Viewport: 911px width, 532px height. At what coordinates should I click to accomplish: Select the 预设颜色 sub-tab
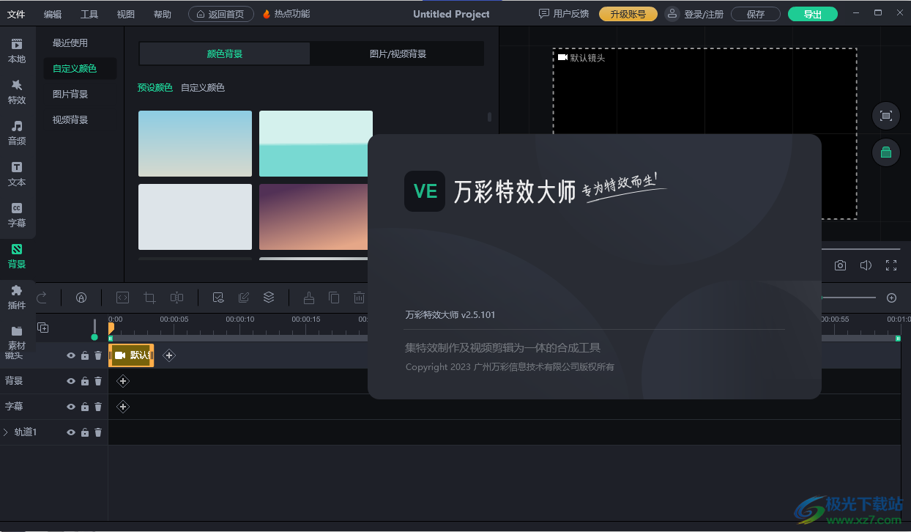tap(155, 87)
